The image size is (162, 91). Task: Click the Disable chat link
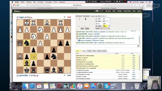pyautogui.click(x=133, y=31)
